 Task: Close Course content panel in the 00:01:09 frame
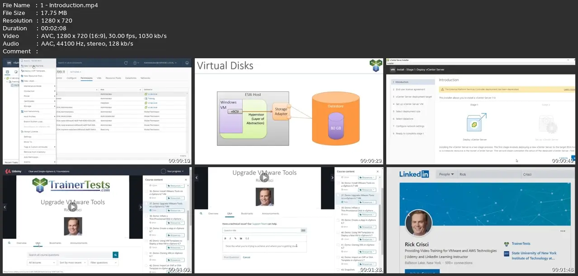click(186, 179)
